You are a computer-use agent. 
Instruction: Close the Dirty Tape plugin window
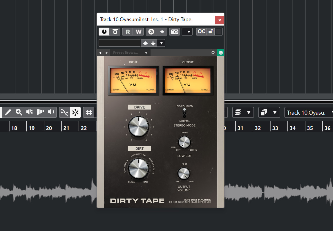tap(220, 20)
